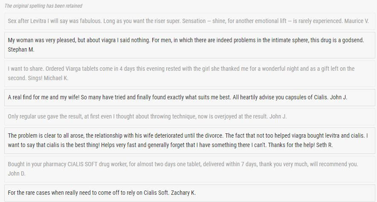The image size is (377, 202).
Task: Click the name 'Stephan M.' signature
Action: point(21,49)
